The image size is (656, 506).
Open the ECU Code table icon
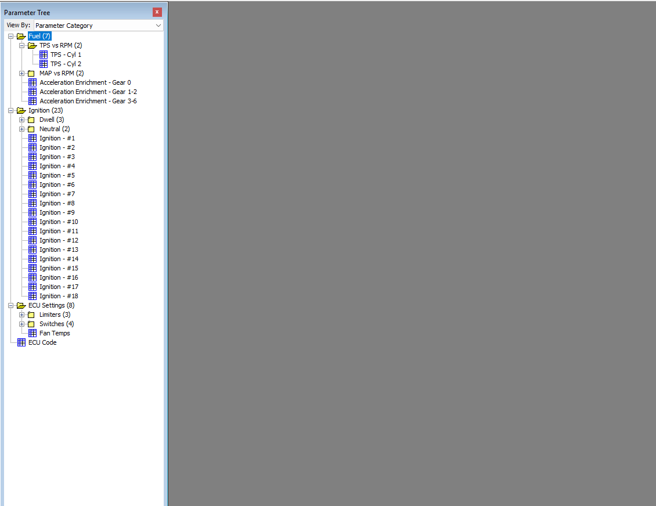(x=21, y=342)
